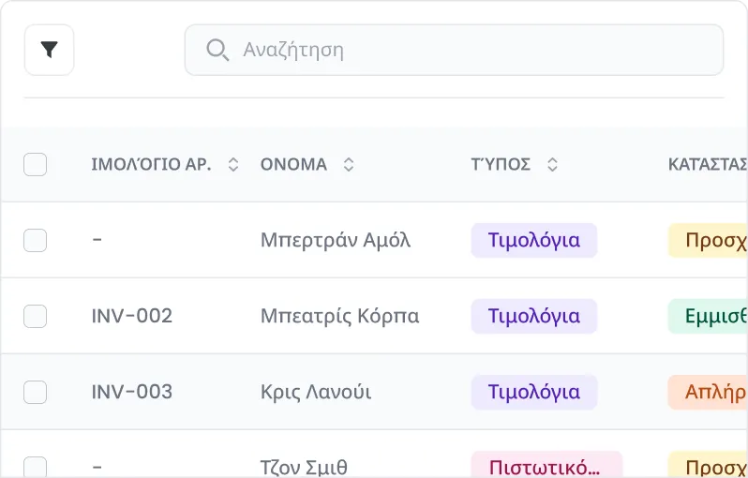Click the dash invoice cell for Μπερτράν Αμόλ
The width and height of the screenshot is (748, 478).
click(x=97, y=240)
